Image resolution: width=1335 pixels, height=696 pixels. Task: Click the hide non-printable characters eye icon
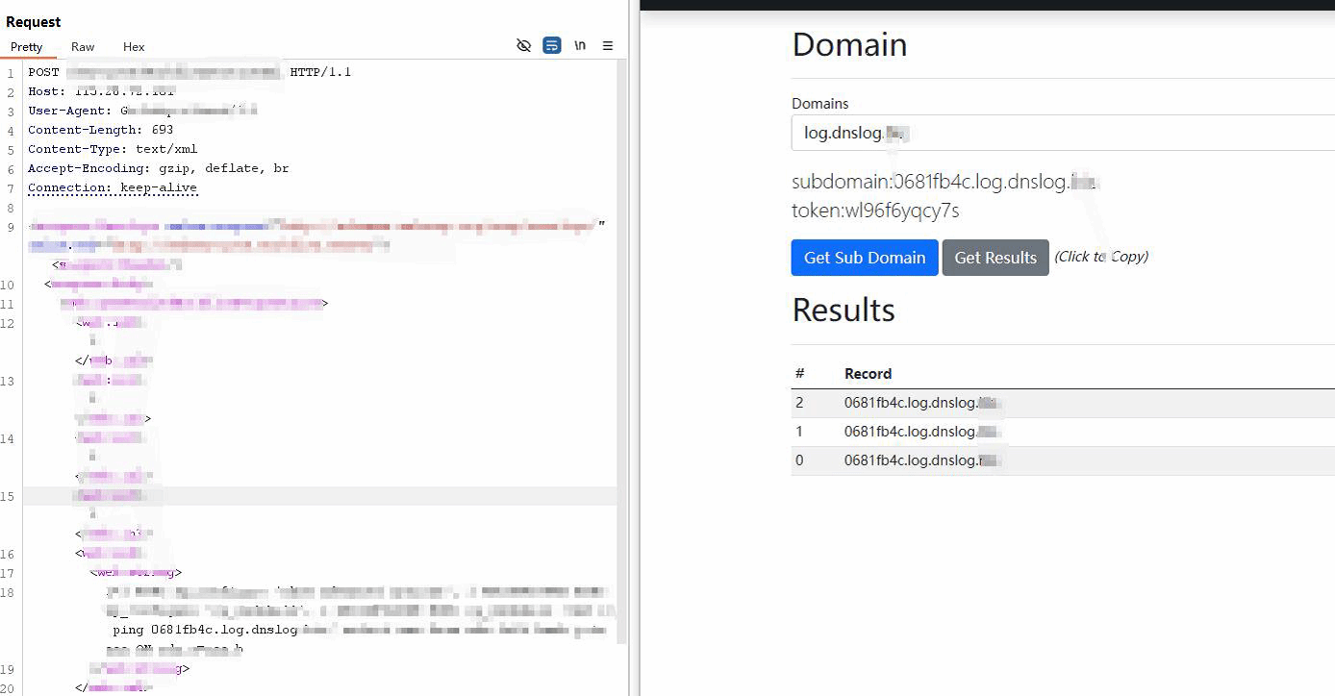pos(523,45)
